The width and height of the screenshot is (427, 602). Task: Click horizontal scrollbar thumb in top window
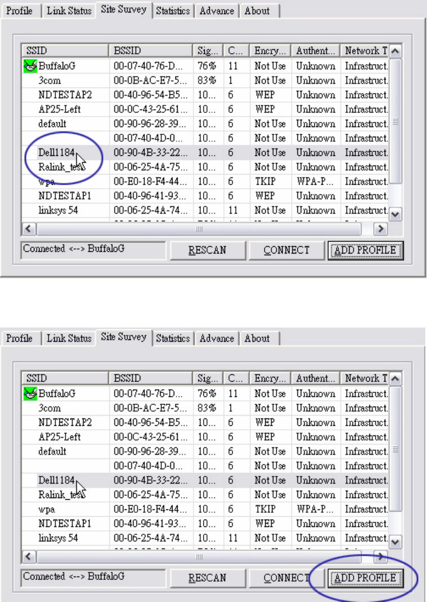click(199, 229)
